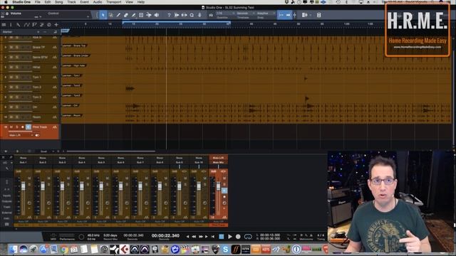Open Main L/R dropdown on Print Track

click(21, 135)
